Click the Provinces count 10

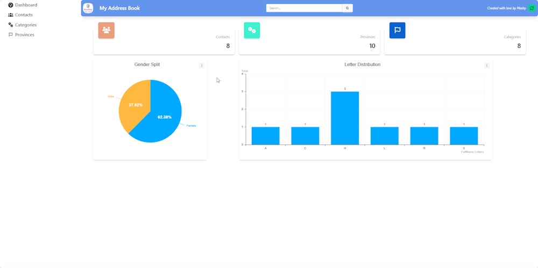(372, 46)
